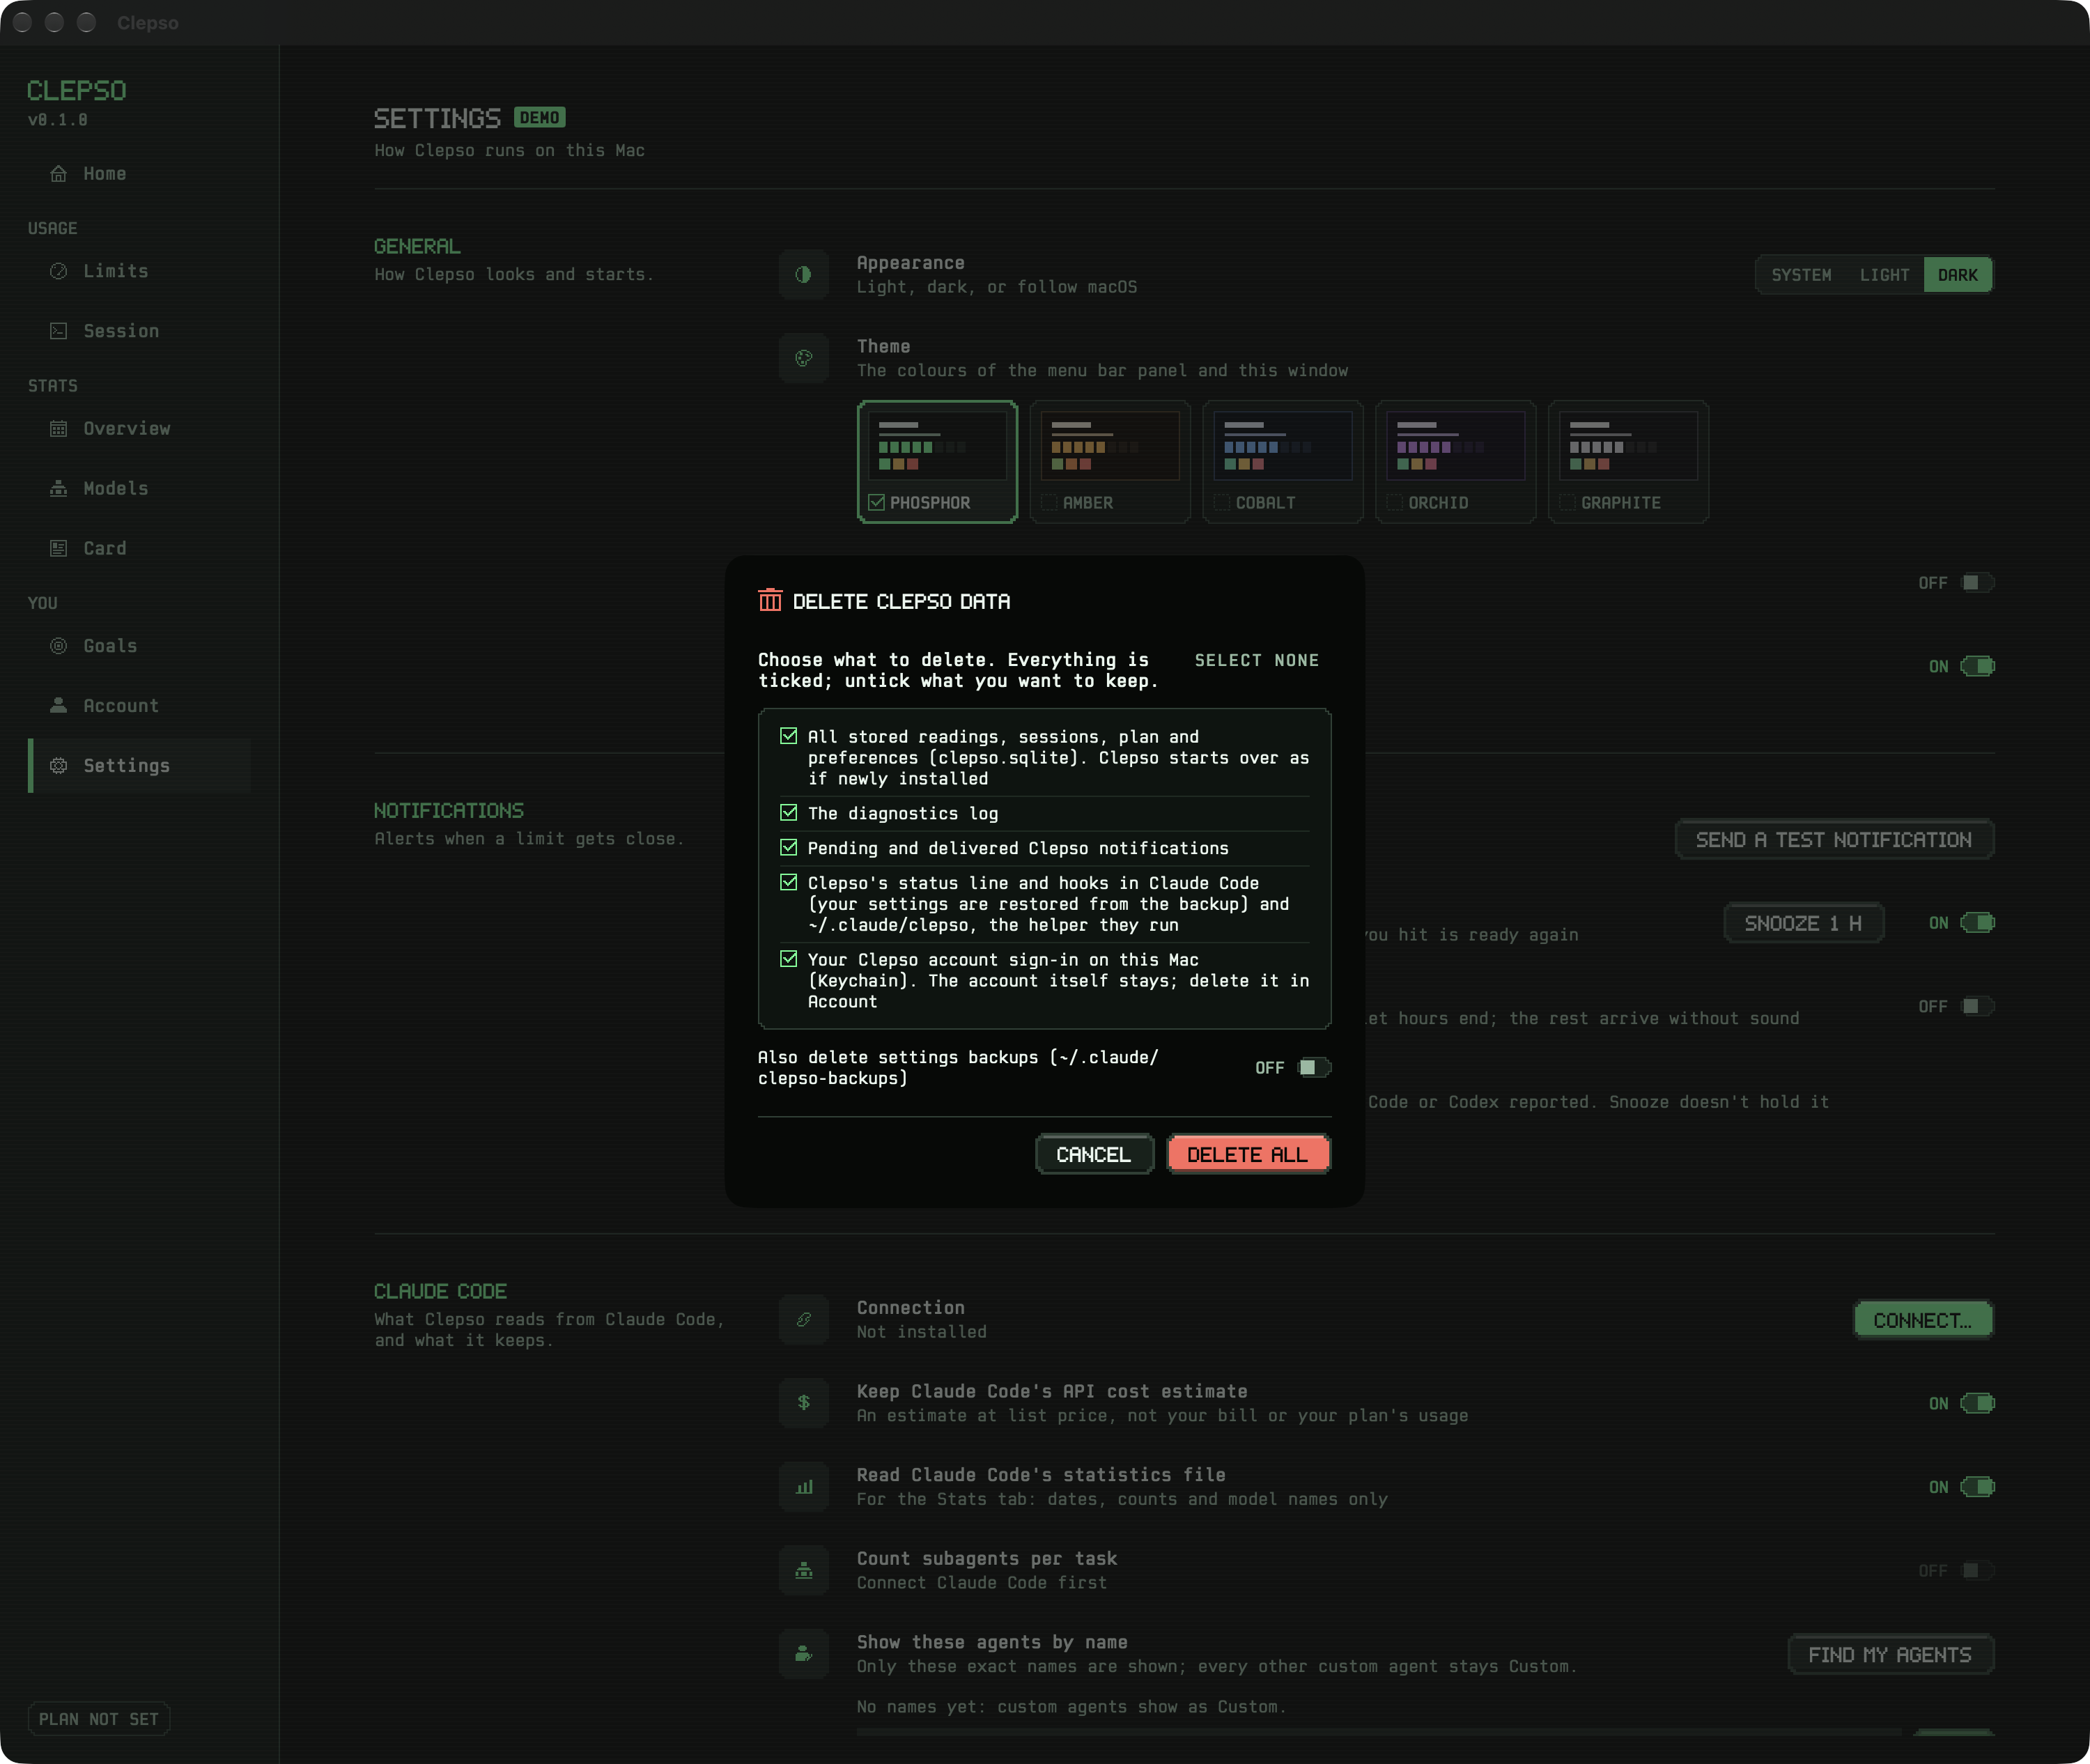Viewport: 2090px width, 1764px height.
Task: Choose the Amber theme swatch
Action: (x=1110, y=462)
